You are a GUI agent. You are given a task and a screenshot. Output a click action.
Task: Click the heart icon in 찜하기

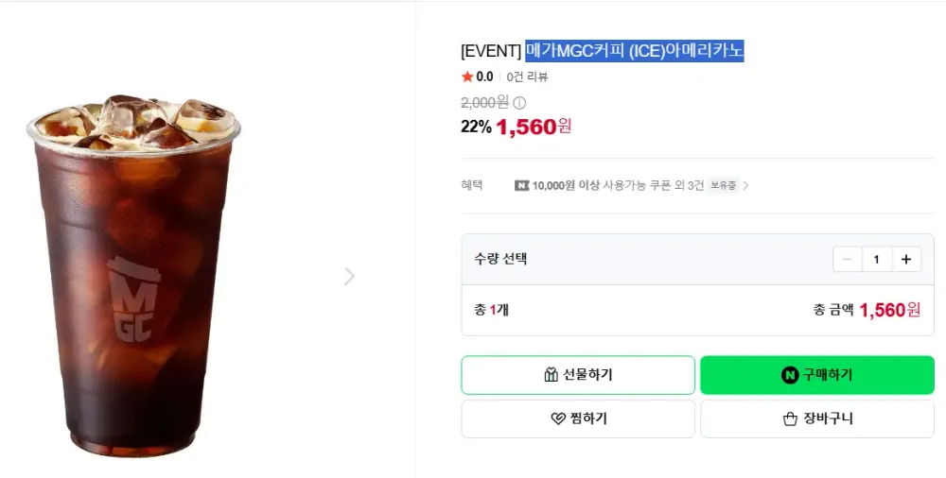coord(558,418)
